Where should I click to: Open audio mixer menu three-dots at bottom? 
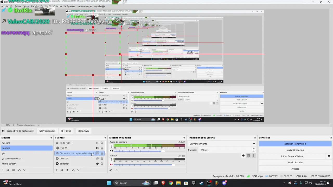117,170
